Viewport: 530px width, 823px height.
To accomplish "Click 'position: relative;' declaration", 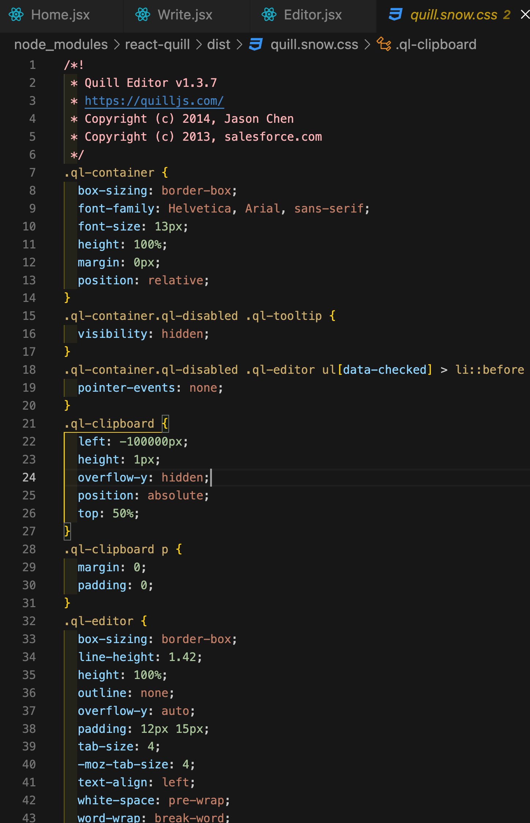I will click(143, 280).
